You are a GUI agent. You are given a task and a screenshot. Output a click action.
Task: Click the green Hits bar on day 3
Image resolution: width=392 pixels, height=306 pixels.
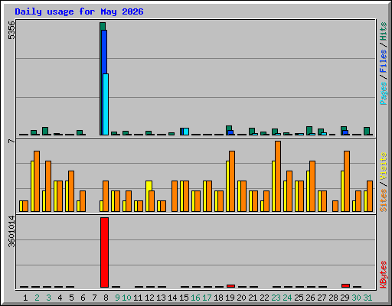coord(45,131)
